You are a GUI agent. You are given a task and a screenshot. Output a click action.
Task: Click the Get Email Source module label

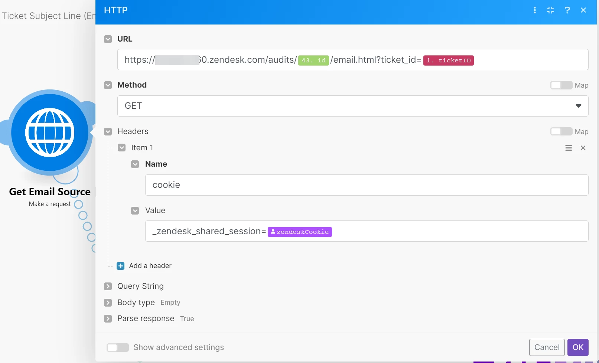click(50, 192)
